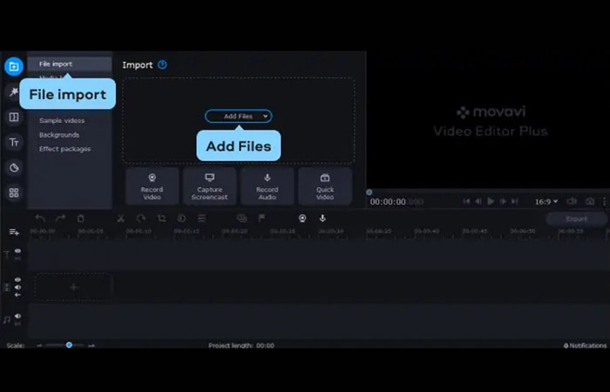Open the Sample videos category
Image resolution: width=610 pixels, height=392 pixels.
(x=62, y=120)
